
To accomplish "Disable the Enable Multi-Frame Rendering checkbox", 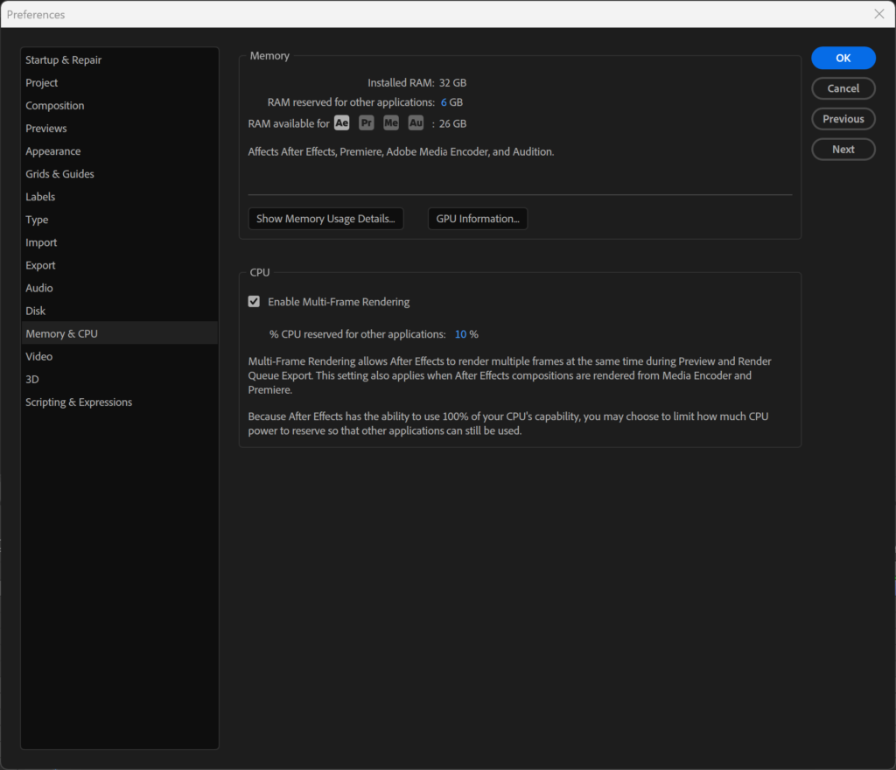I will point(254,302).
